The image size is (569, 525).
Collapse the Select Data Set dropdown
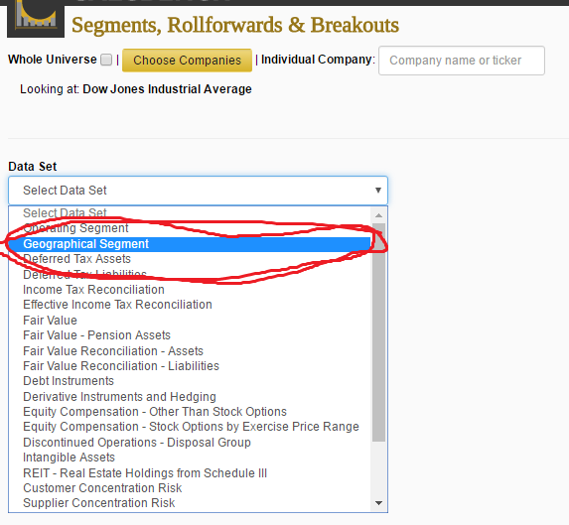[198, 191]
